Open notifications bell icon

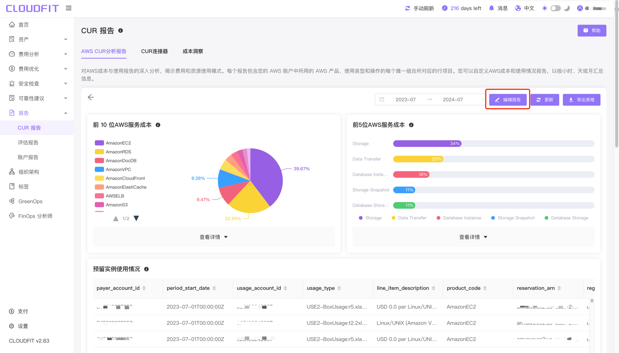[x=491, y=8]
